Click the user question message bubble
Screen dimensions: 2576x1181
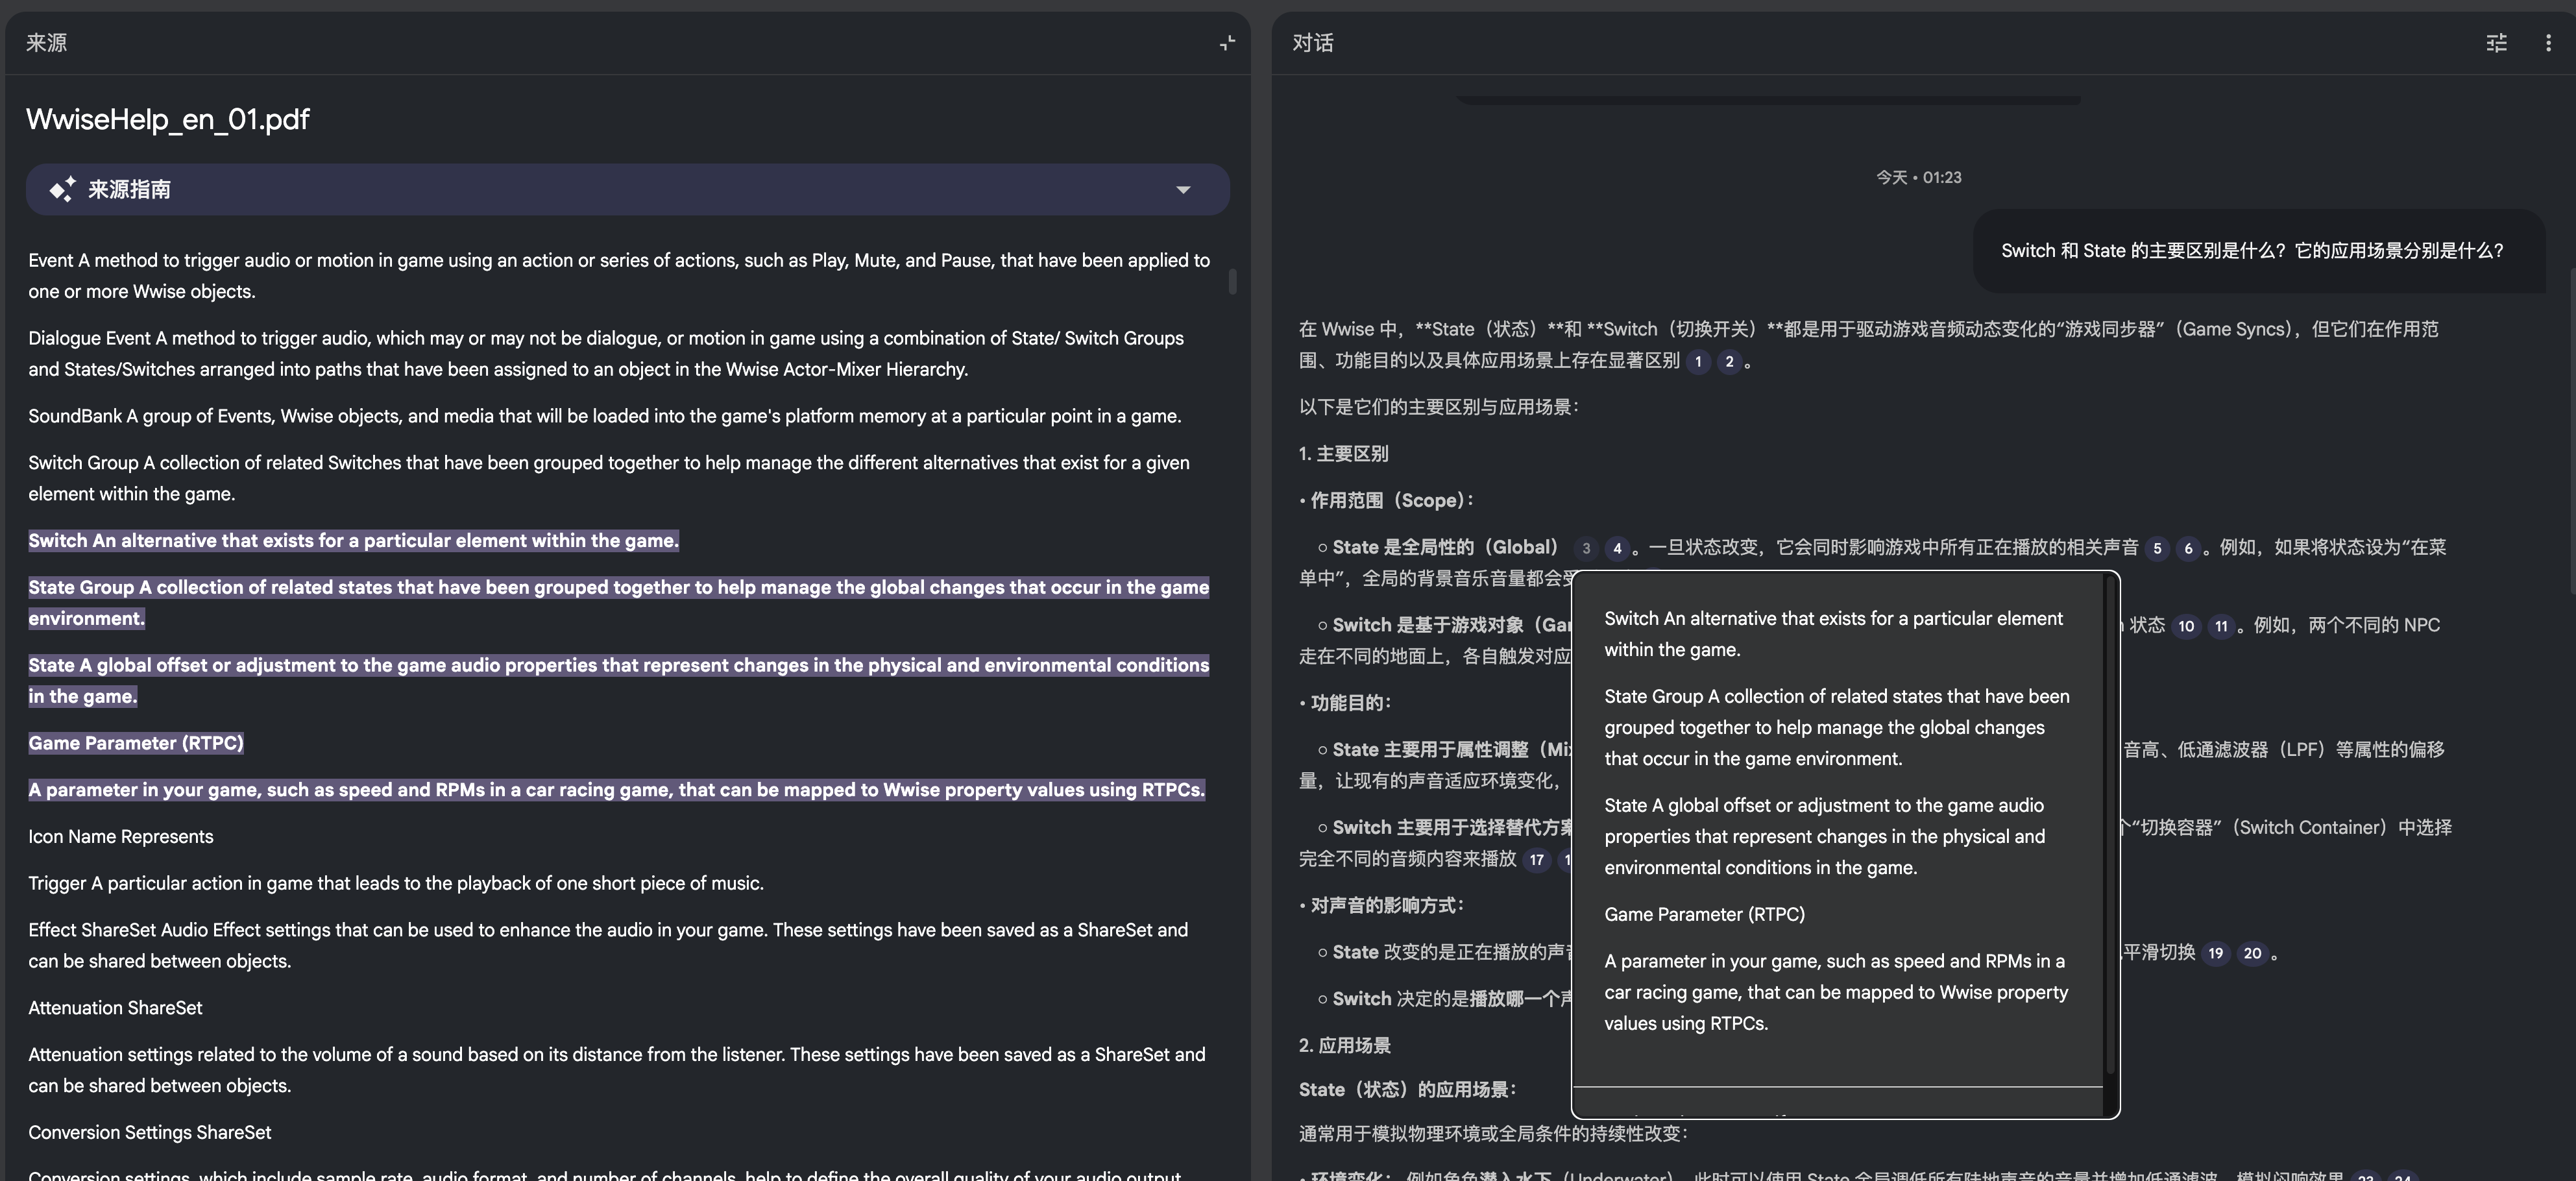click(x=2252, y=251)
